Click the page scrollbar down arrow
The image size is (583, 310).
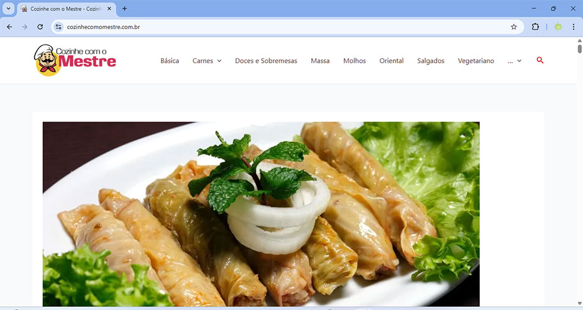click(580, 304)
